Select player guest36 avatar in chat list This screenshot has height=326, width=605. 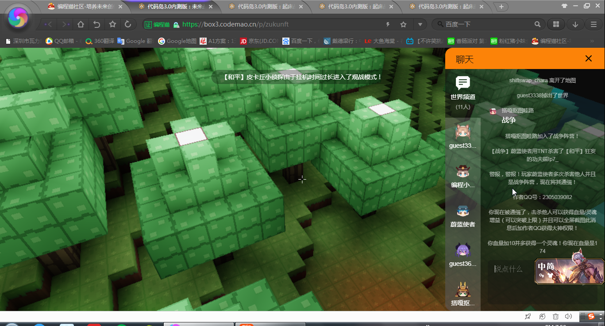463,250
